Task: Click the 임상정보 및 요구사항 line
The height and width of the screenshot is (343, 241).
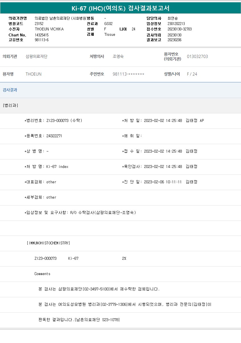Action: click(80, 213)
